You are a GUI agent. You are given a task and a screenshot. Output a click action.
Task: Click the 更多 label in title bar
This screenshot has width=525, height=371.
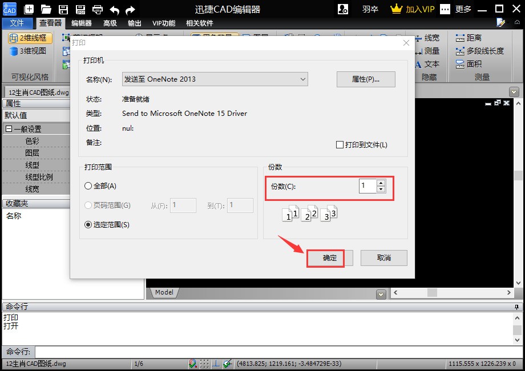pyautogui.click(x=463, y=9)
